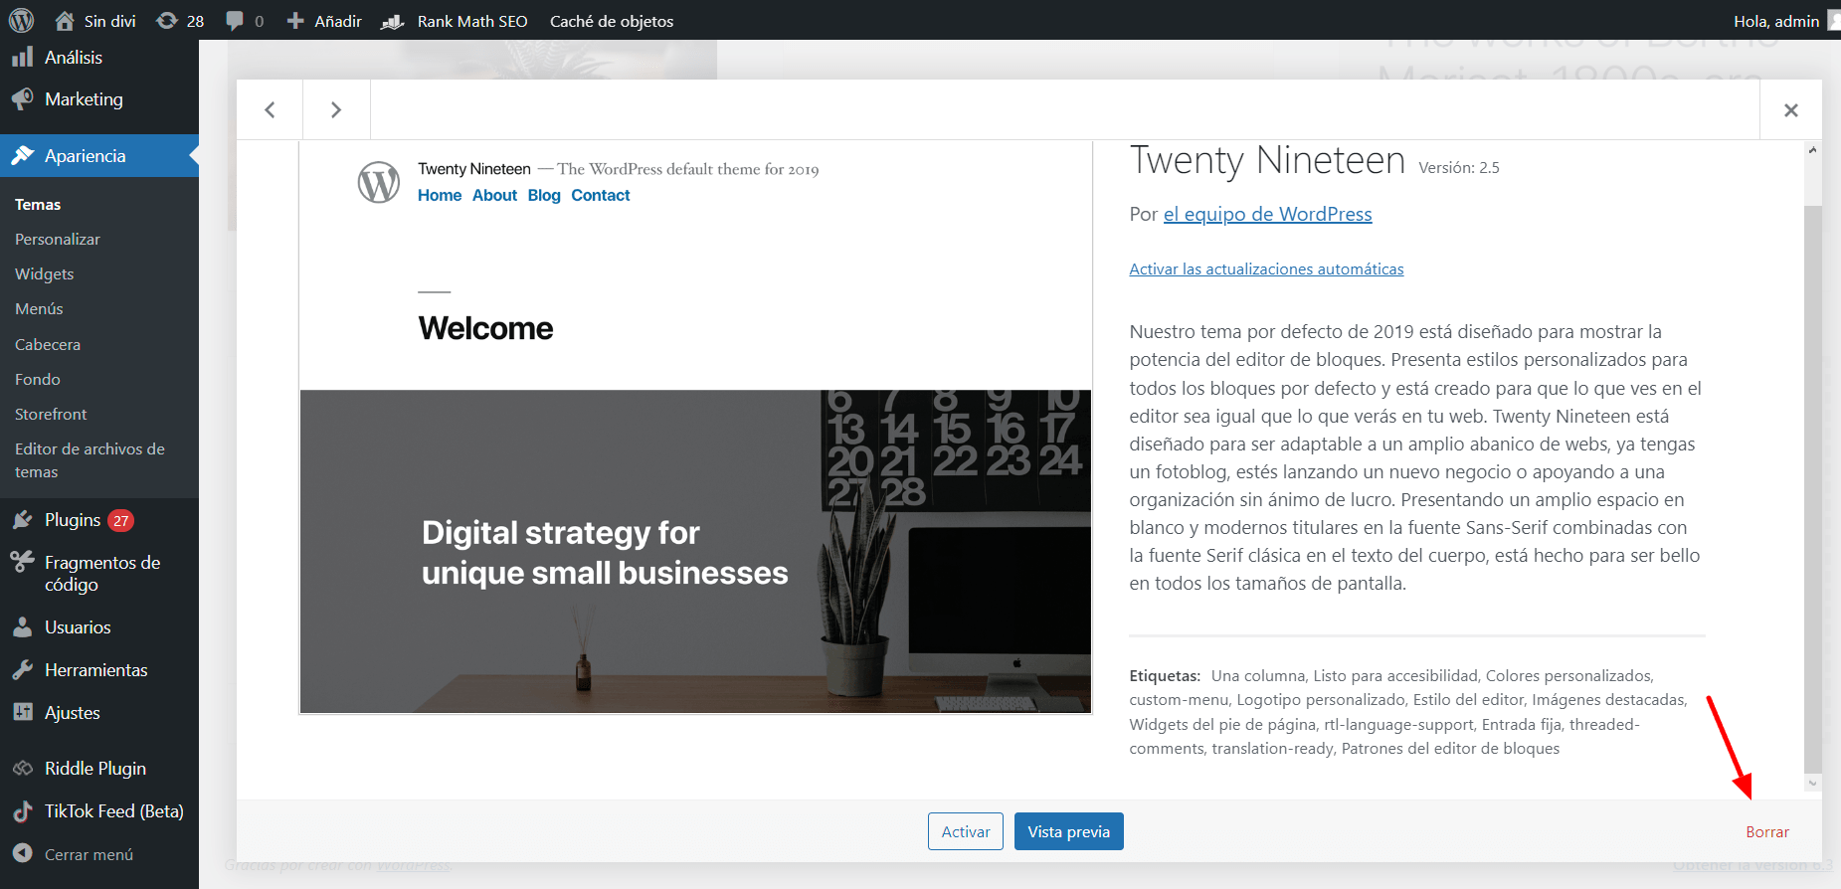Show next theme with right chevron
The height and width of the screenshot is (889, 1841).
coord(336,110)
